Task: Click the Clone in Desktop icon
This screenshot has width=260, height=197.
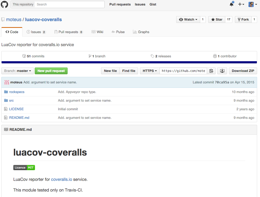Action: pos(222,71)
